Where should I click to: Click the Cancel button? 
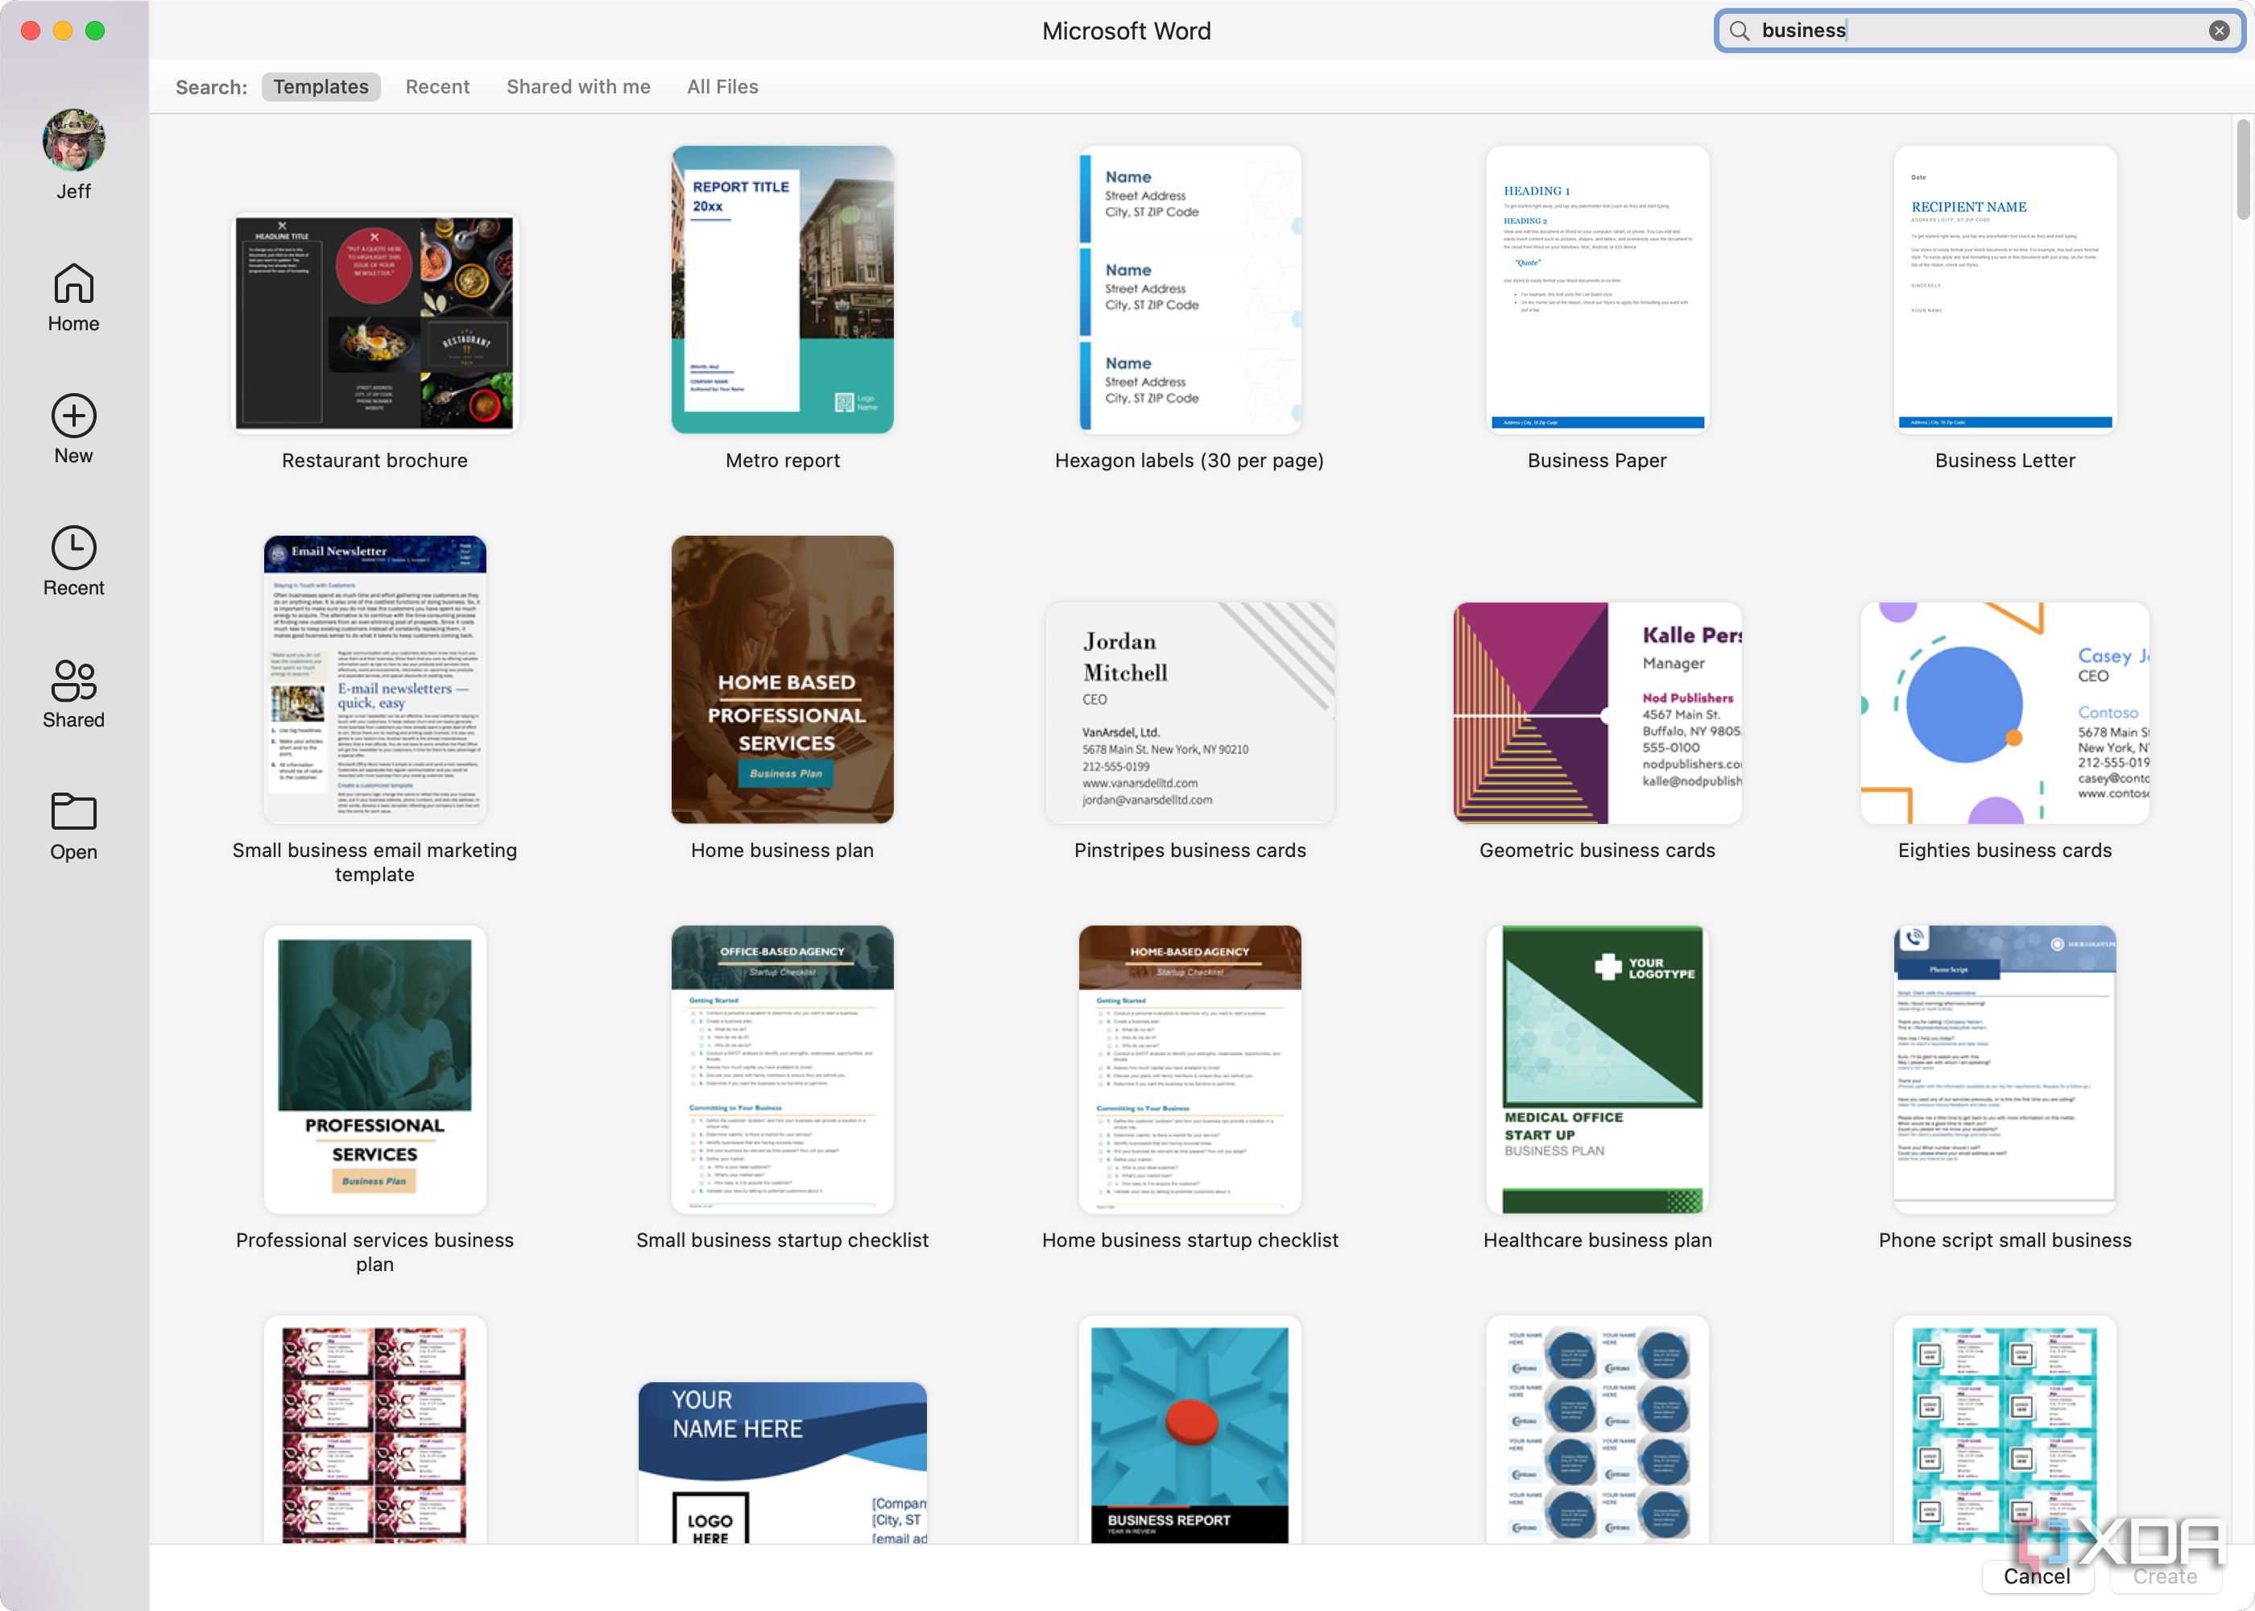pos(2037,1576)
